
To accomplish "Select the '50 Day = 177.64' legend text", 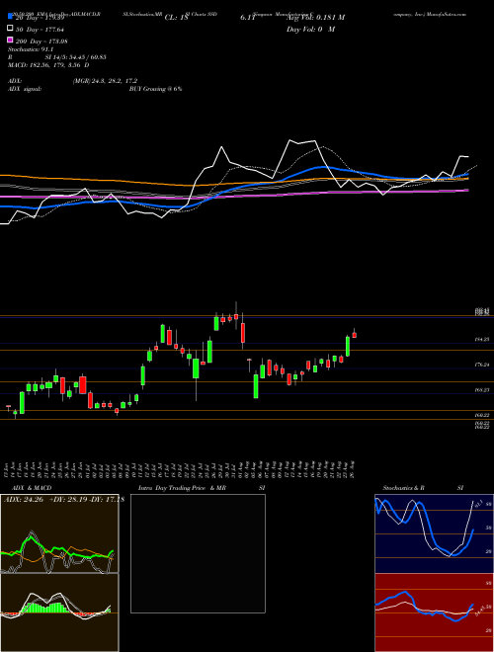I will (40, 30).
